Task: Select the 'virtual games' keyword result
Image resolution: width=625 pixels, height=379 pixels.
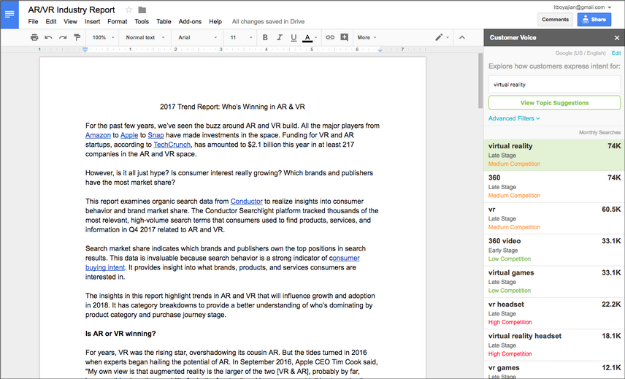Action: coord(554,282)
